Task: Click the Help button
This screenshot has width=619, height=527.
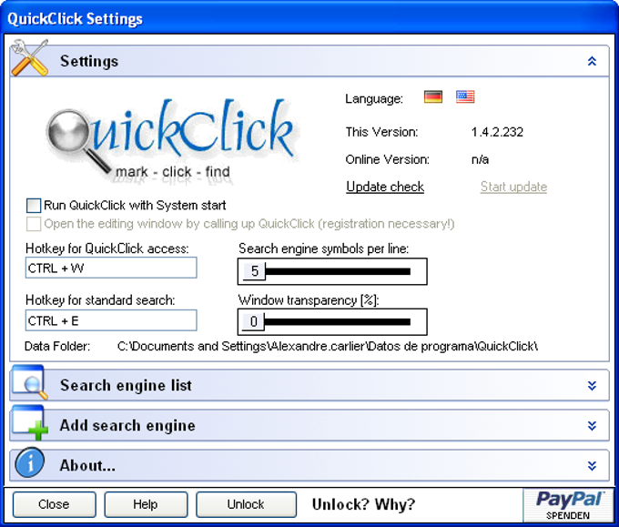Action: (x=146, y=504)
